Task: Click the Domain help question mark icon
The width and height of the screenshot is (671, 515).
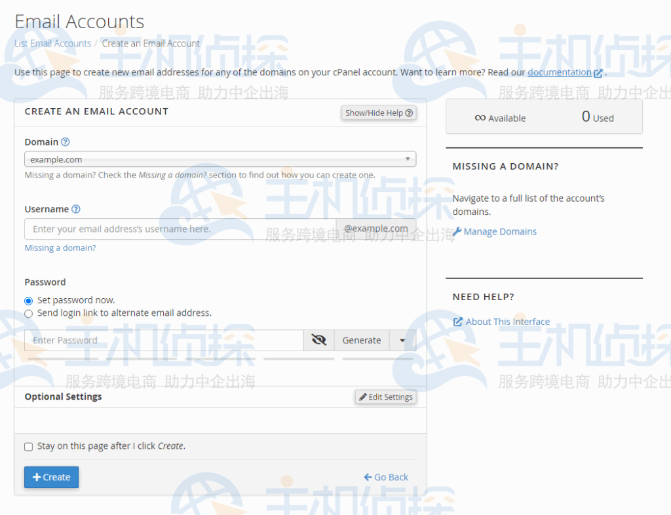Action: click(66, 142)
